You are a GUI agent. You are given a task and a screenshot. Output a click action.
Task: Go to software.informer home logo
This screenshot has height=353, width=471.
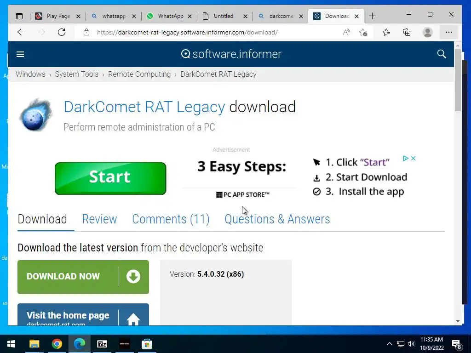231,54
